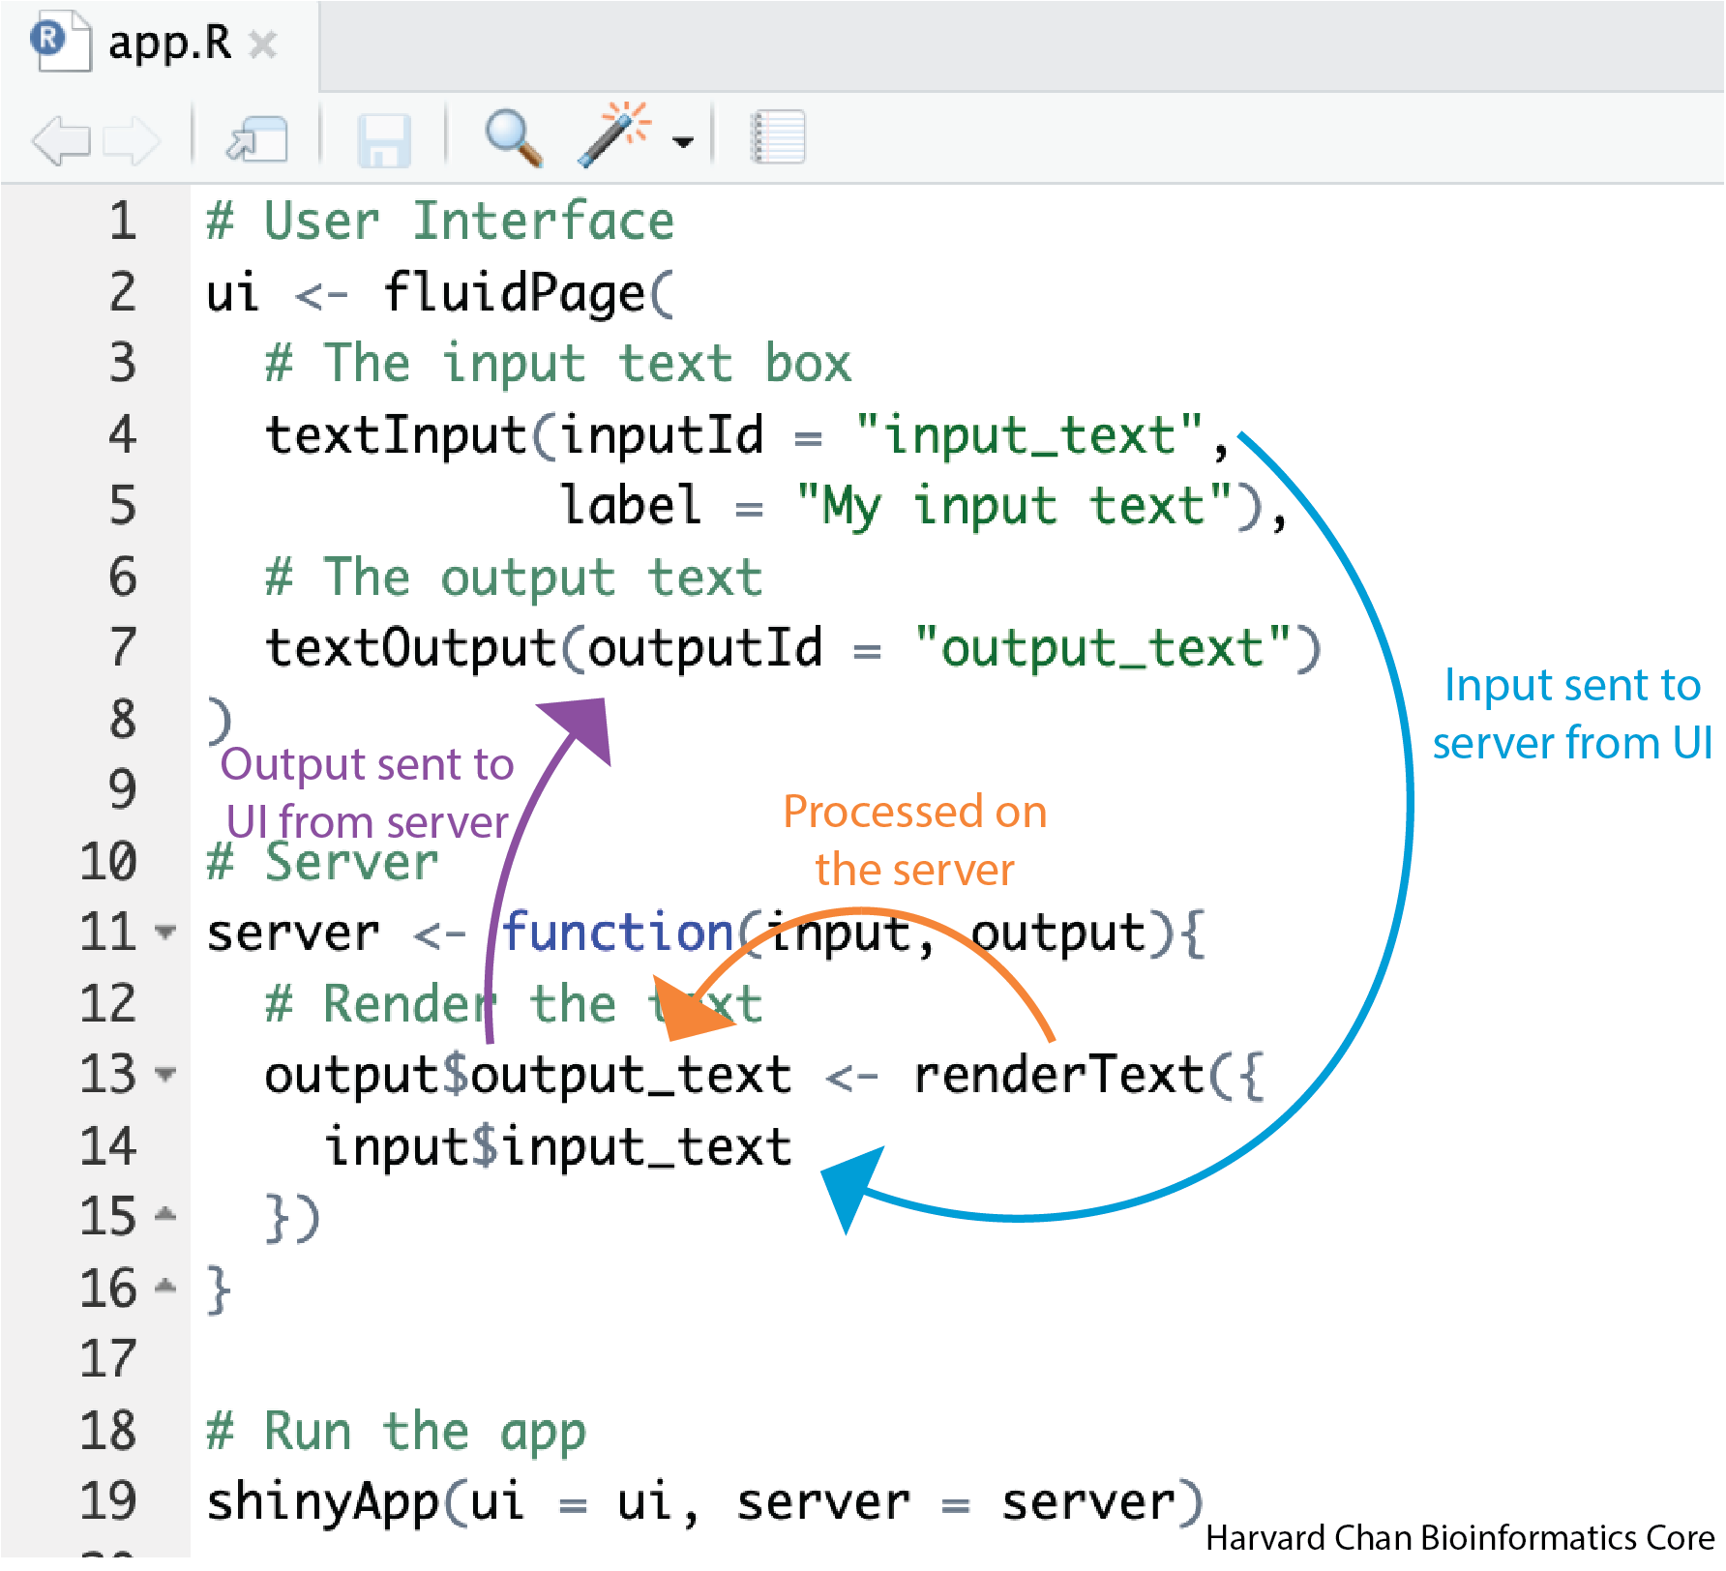The height and width of the screenshot is (1571, 1726).
Task: Close the app.R tab
Action: (x=263, y=44)
